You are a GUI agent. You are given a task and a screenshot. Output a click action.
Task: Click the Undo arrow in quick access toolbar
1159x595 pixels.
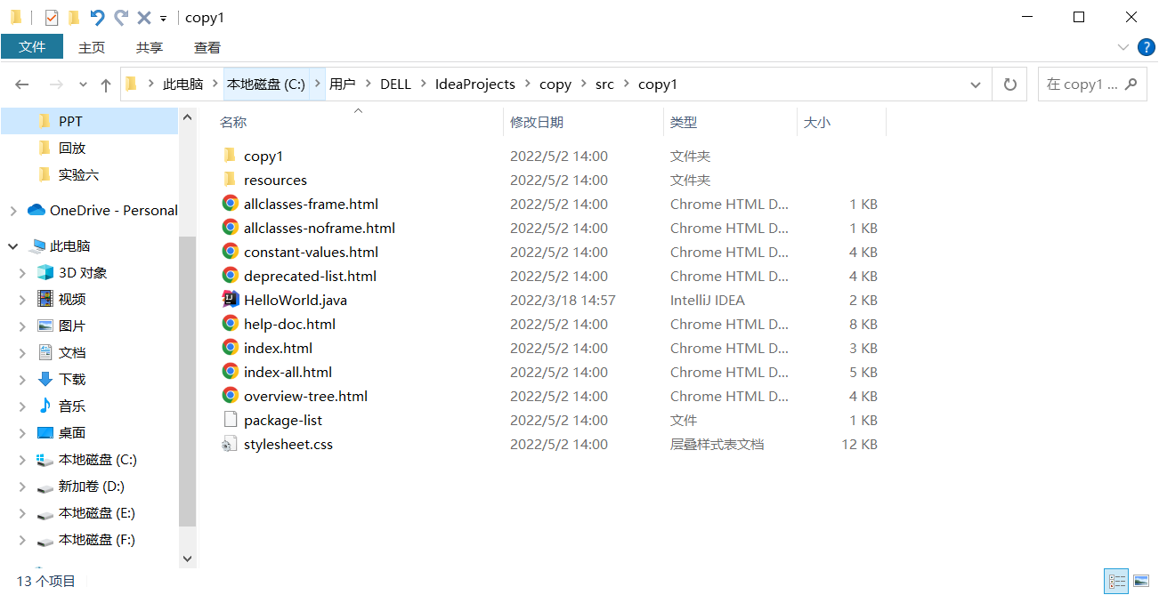(98, 18)
